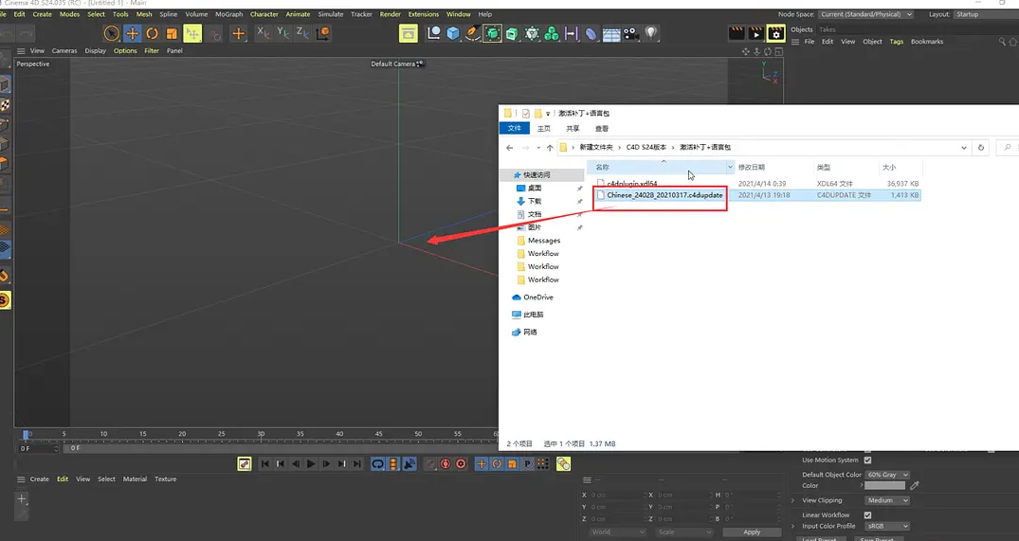Click Explorer back navigation arrow

(x=510, y=148)
